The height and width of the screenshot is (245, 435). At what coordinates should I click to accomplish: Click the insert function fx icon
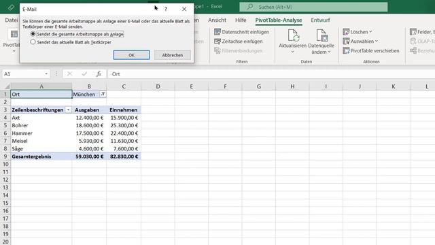coord(99,74)
